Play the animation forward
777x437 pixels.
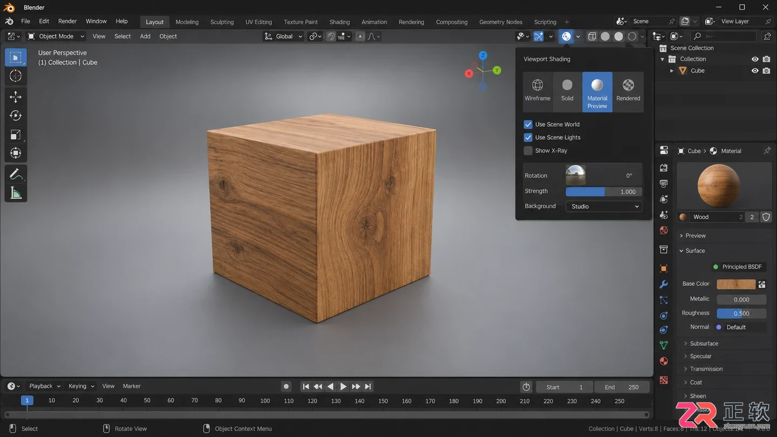pyautogui.click(x=343, y=386)
